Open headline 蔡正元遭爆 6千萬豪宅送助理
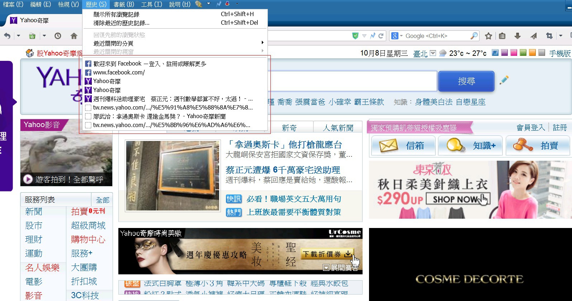This screenshot has width=572, height=301. (283, 170)
